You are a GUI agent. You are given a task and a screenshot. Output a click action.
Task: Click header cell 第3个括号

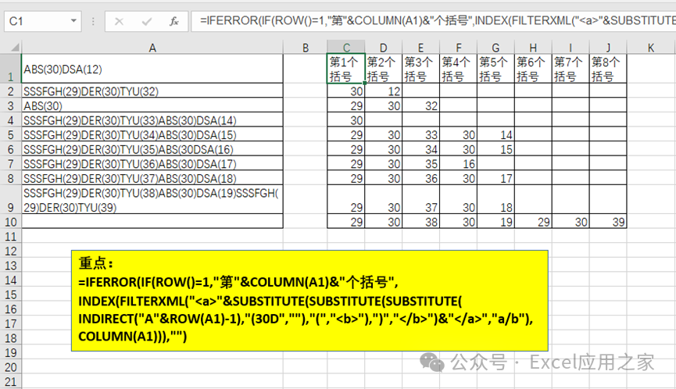click(420, 69)
